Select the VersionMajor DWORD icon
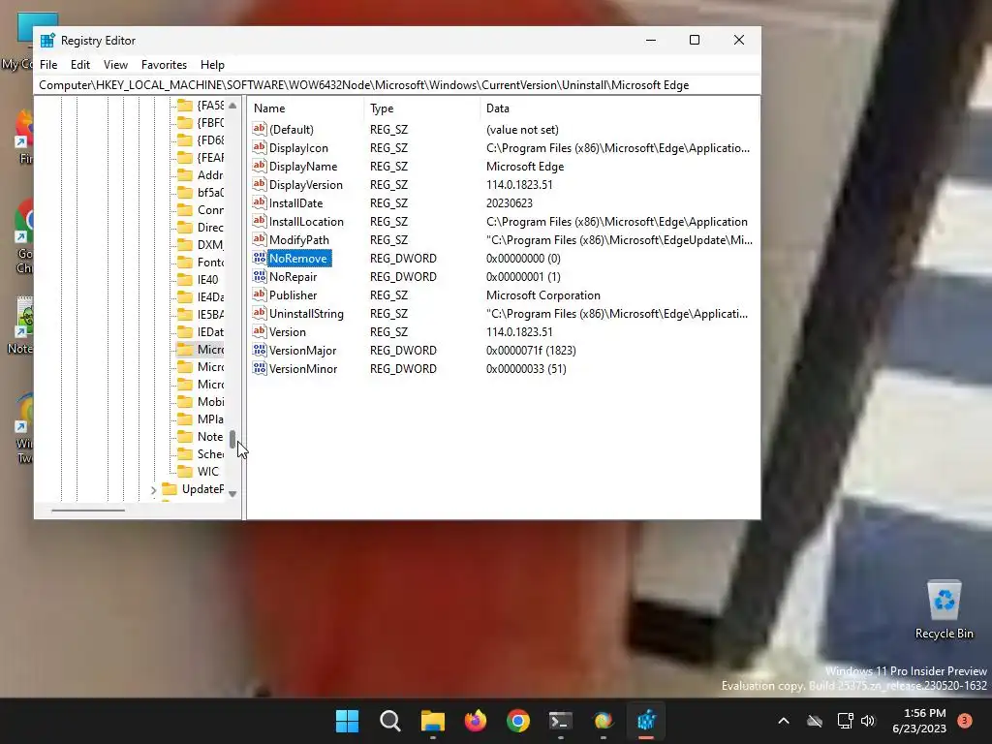The image size is (992, 744). [260, 349]
